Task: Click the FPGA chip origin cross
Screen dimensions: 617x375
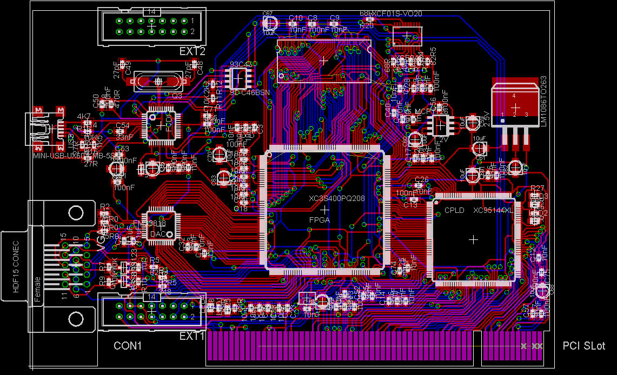Action: tap(324, 209)
